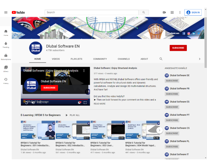207x167 pixels.
Task: Click the page vertical scrollbar
Action: [206, 42]
